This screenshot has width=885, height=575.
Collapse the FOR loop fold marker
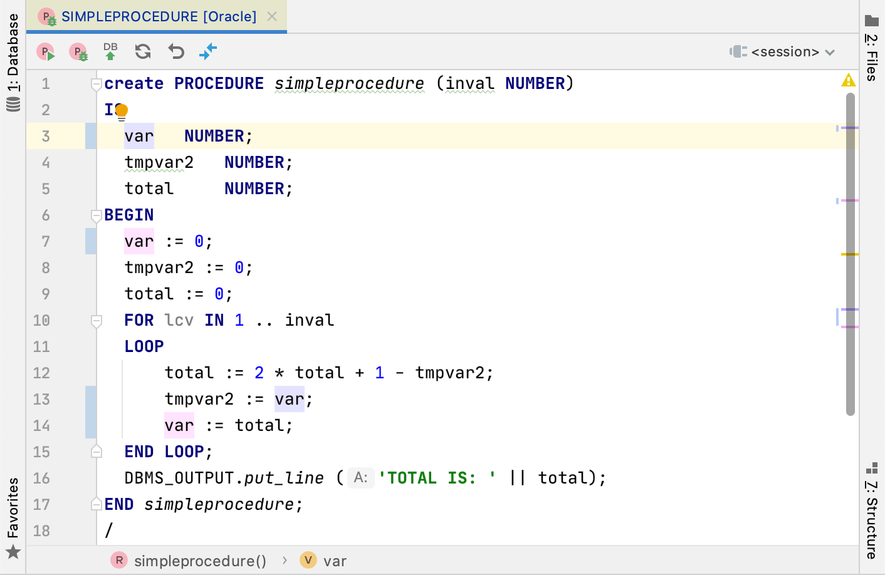click(x=96, y=320)
